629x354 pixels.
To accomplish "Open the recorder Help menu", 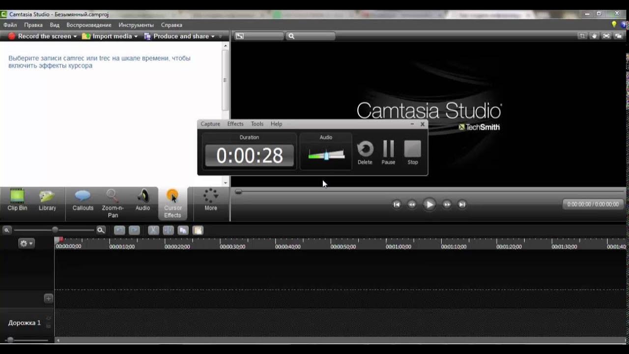I will pos(276,124).
